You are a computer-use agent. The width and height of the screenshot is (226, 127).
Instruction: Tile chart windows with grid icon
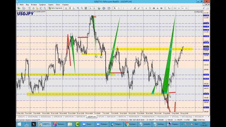tap(86, 8)
